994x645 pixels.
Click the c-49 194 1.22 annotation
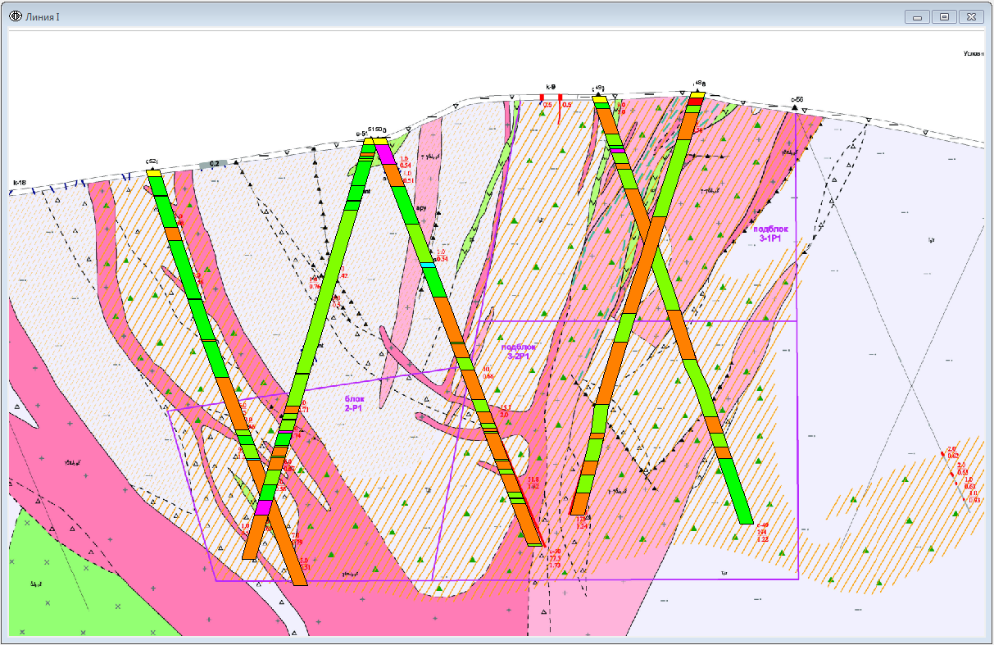pos(763,532)
